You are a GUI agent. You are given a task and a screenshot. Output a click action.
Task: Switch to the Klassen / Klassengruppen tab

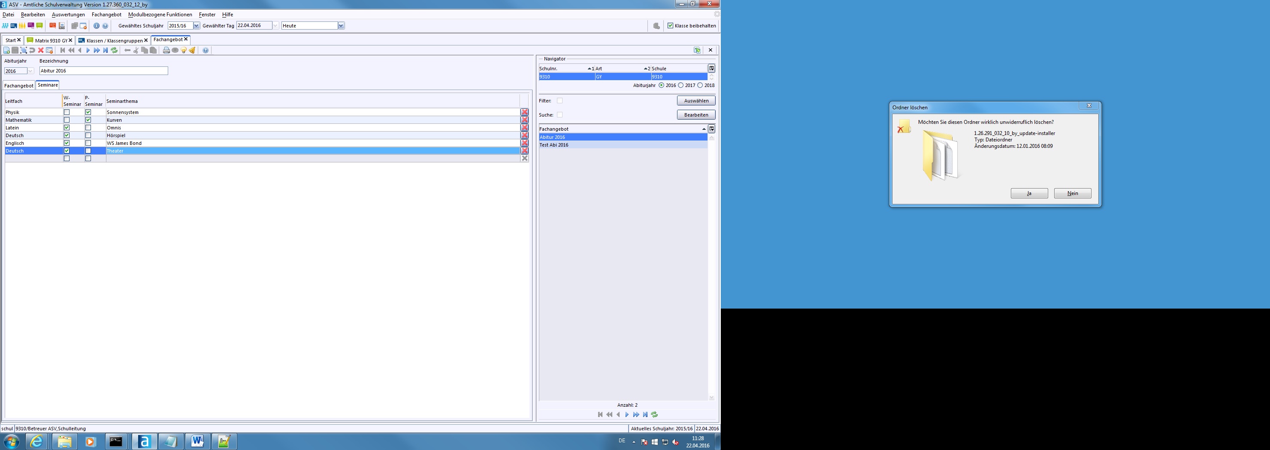pyautogui.click(x=113, y=40)
